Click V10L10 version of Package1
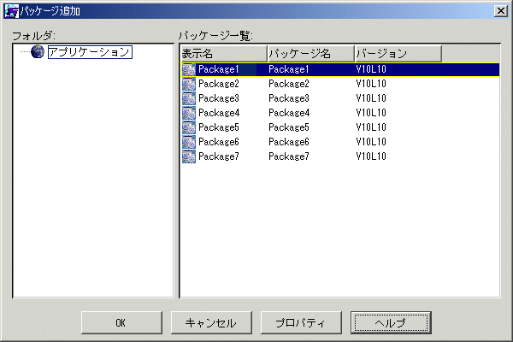513x342 pixels. (371, 69)
